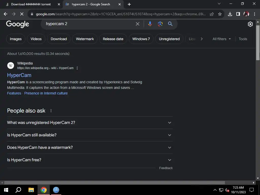The height and width of the screenshot is (195, 260).
Task: Switch to Download 444444444 torrent tab
Action: (x=31, y=4)
